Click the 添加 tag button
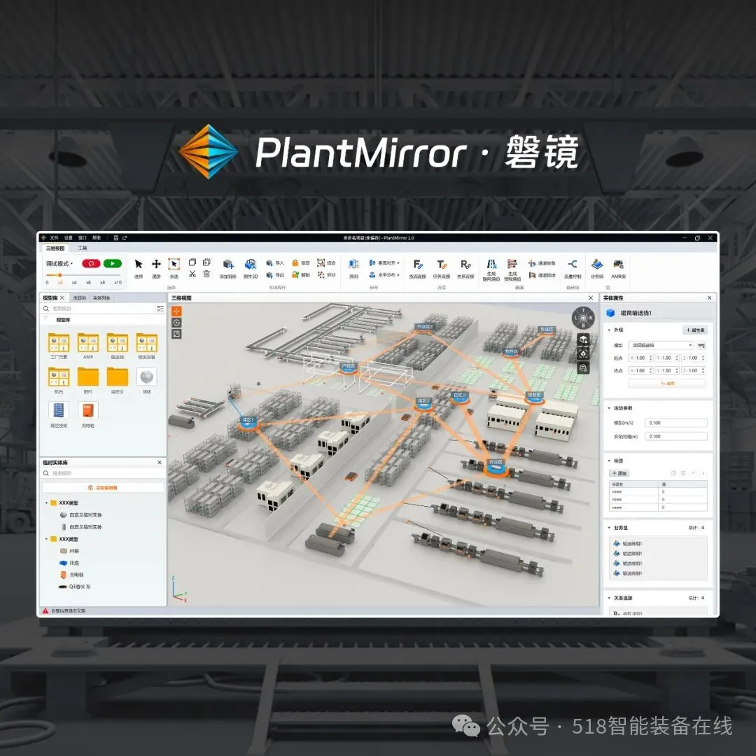756x756 pixels. tap(620, 473)
